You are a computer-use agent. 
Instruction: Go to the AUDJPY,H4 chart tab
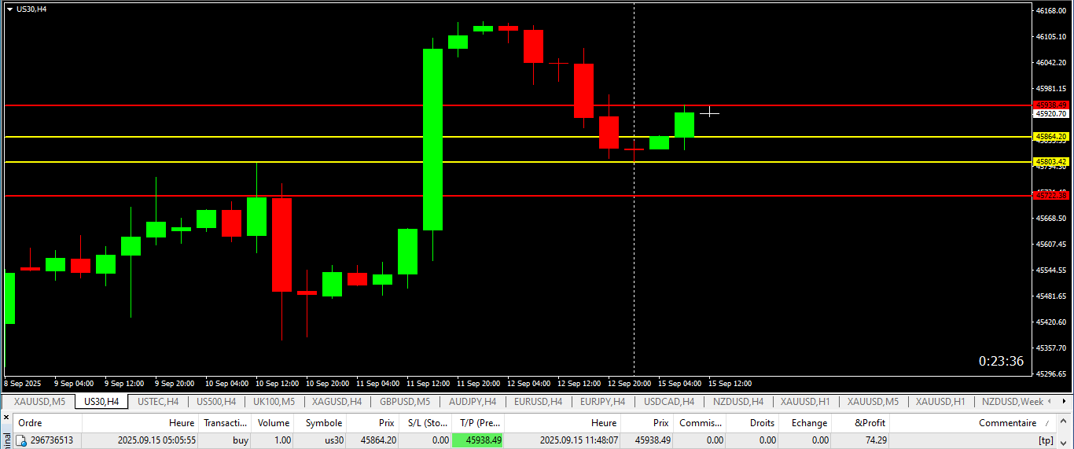point(473,402)
